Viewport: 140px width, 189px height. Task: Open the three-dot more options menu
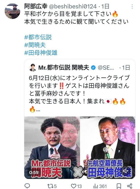(132, 7)
